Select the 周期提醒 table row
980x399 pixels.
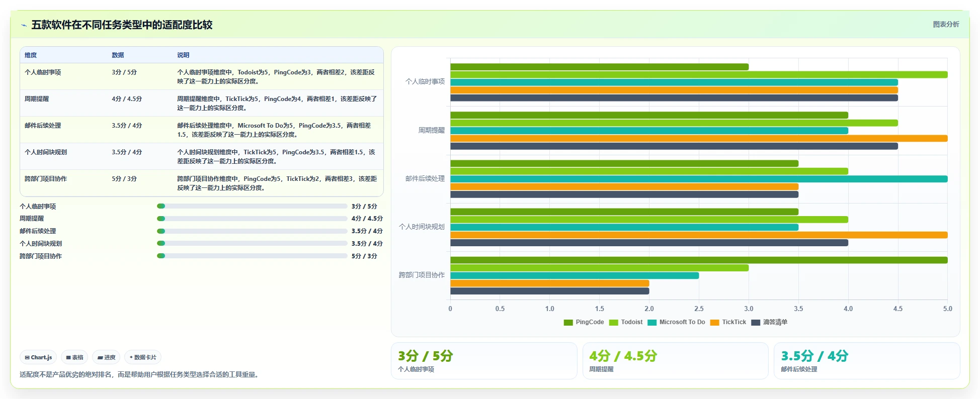(202, 103)
